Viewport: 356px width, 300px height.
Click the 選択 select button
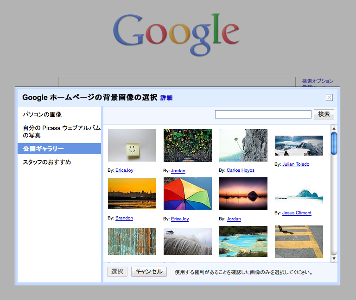tap(117, 272)
